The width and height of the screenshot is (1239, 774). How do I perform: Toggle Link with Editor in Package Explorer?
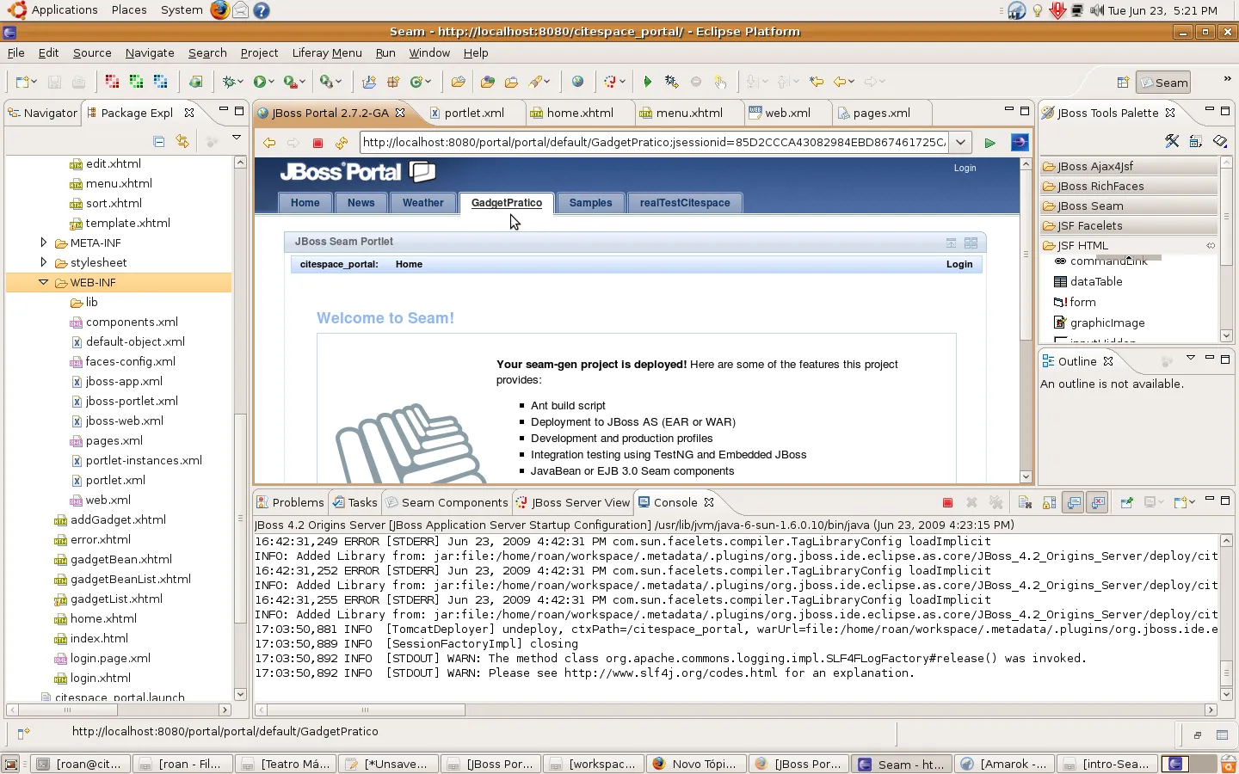click(x=182, y=141)
